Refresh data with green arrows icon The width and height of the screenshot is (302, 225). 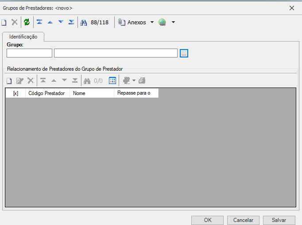[x=27, y=22]
